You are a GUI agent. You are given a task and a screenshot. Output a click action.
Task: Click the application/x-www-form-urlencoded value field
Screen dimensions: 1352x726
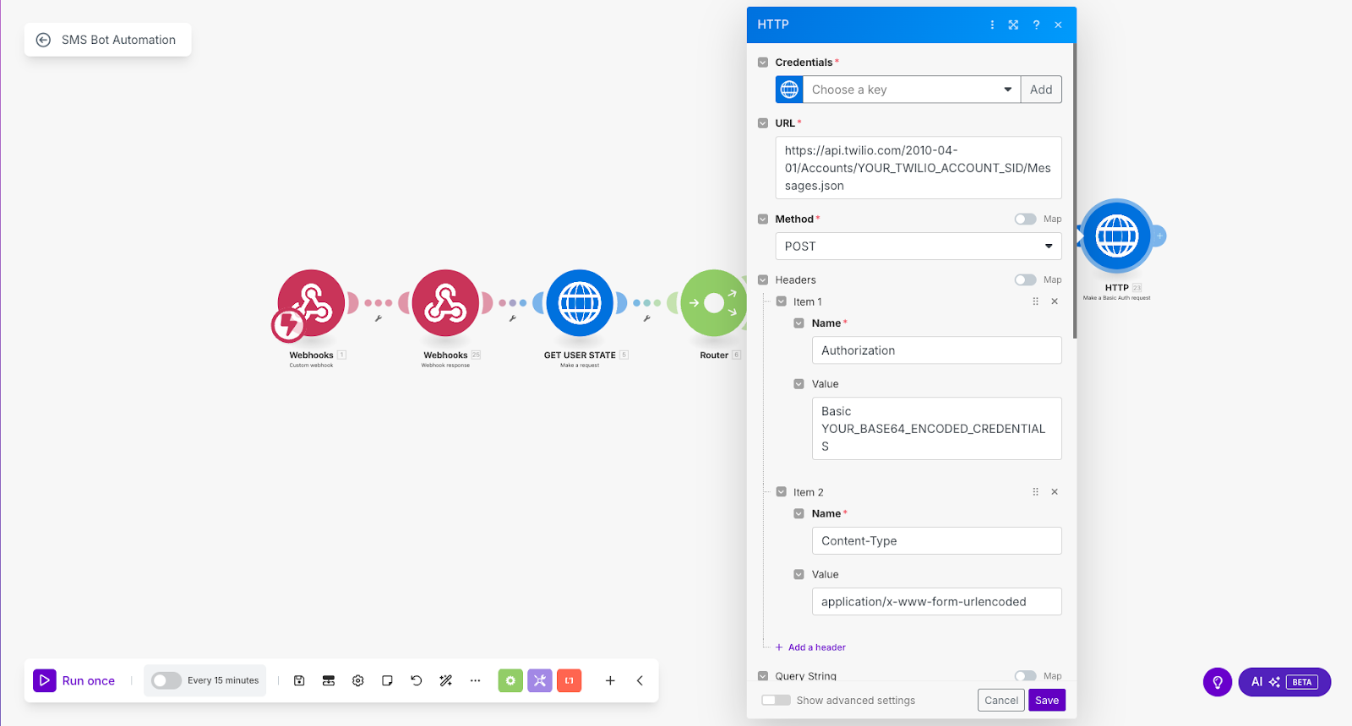click(936, 602)
